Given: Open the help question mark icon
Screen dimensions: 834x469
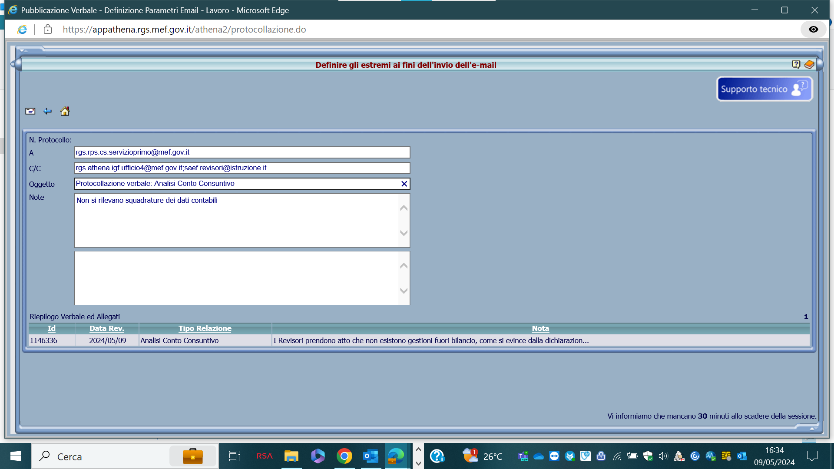Looking at the screenshot, I should (795, 64).
